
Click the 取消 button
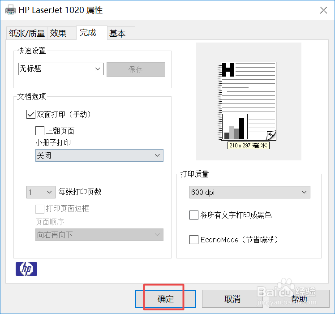[x=232, y=299]
